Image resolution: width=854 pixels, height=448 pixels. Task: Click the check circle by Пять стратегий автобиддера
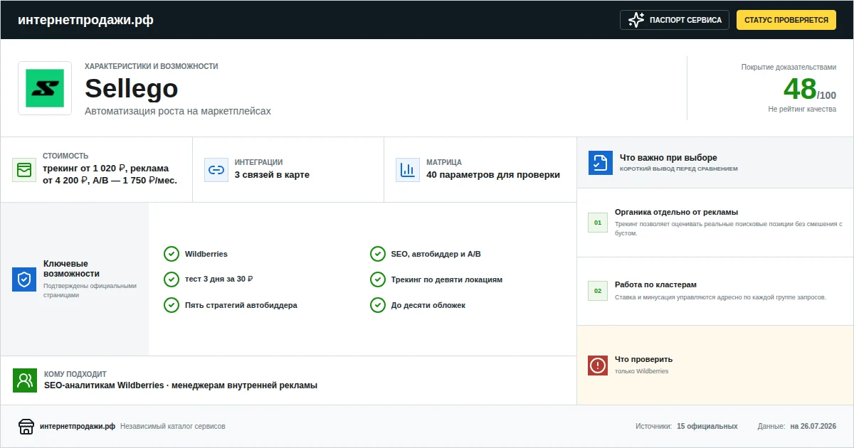pyautogui.click(x=172, y=305)
